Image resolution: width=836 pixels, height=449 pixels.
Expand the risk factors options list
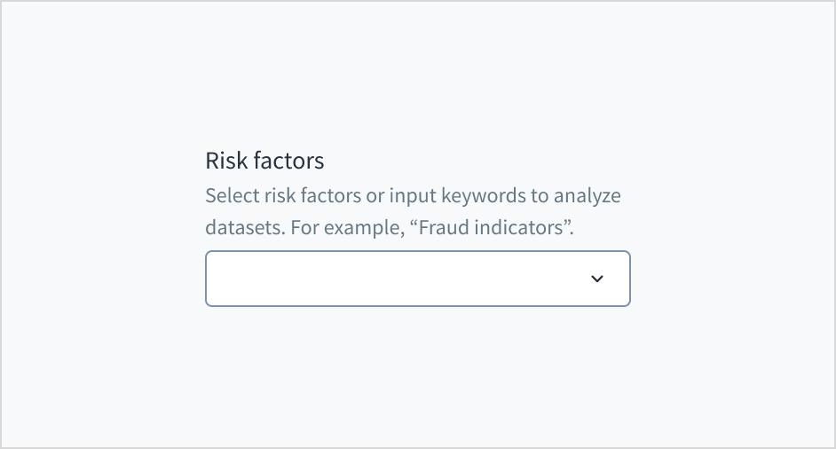[597, 279]
